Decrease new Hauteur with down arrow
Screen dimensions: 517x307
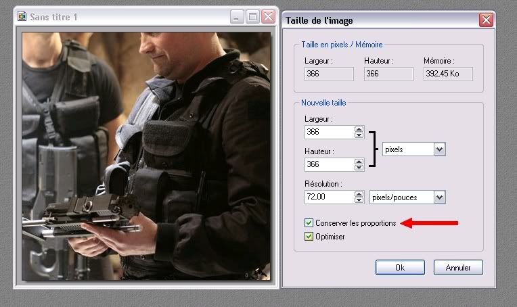tap(359, 167)
